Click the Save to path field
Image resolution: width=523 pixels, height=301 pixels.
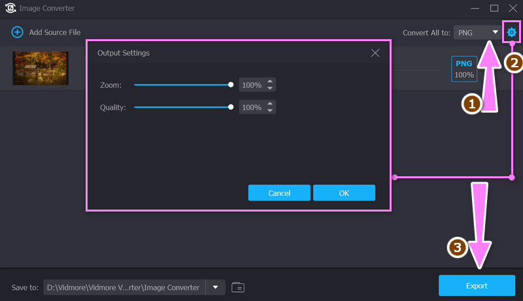[124, 287]
